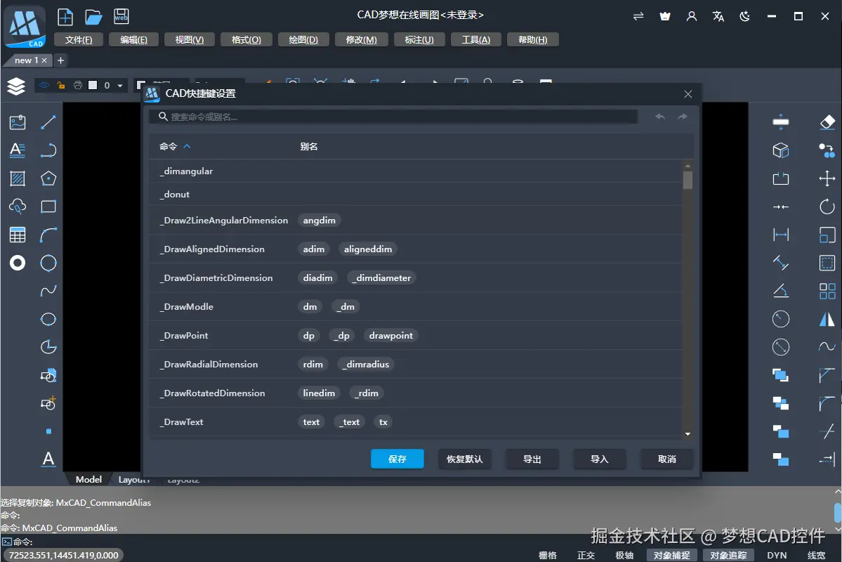Image resolution: width=842 pixels, height=562 pixels.
Task: Toggle layer visibility eye icon
Action: [x=44, y=85]
